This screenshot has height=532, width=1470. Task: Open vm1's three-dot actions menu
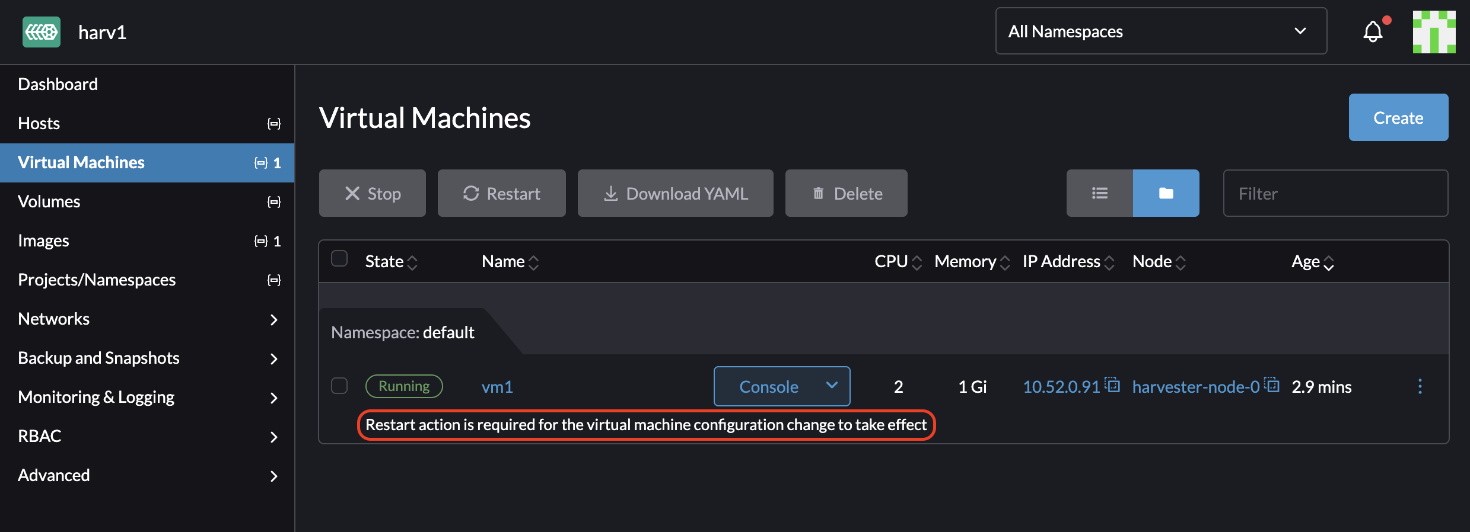point(1421,386)
